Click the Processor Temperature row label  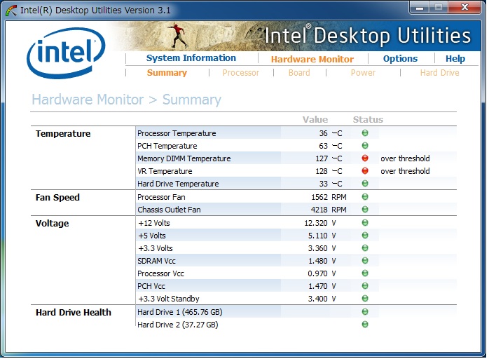click(177, 133)
